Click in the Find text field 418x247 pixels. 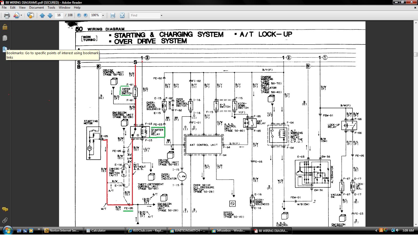coord(145,15)
